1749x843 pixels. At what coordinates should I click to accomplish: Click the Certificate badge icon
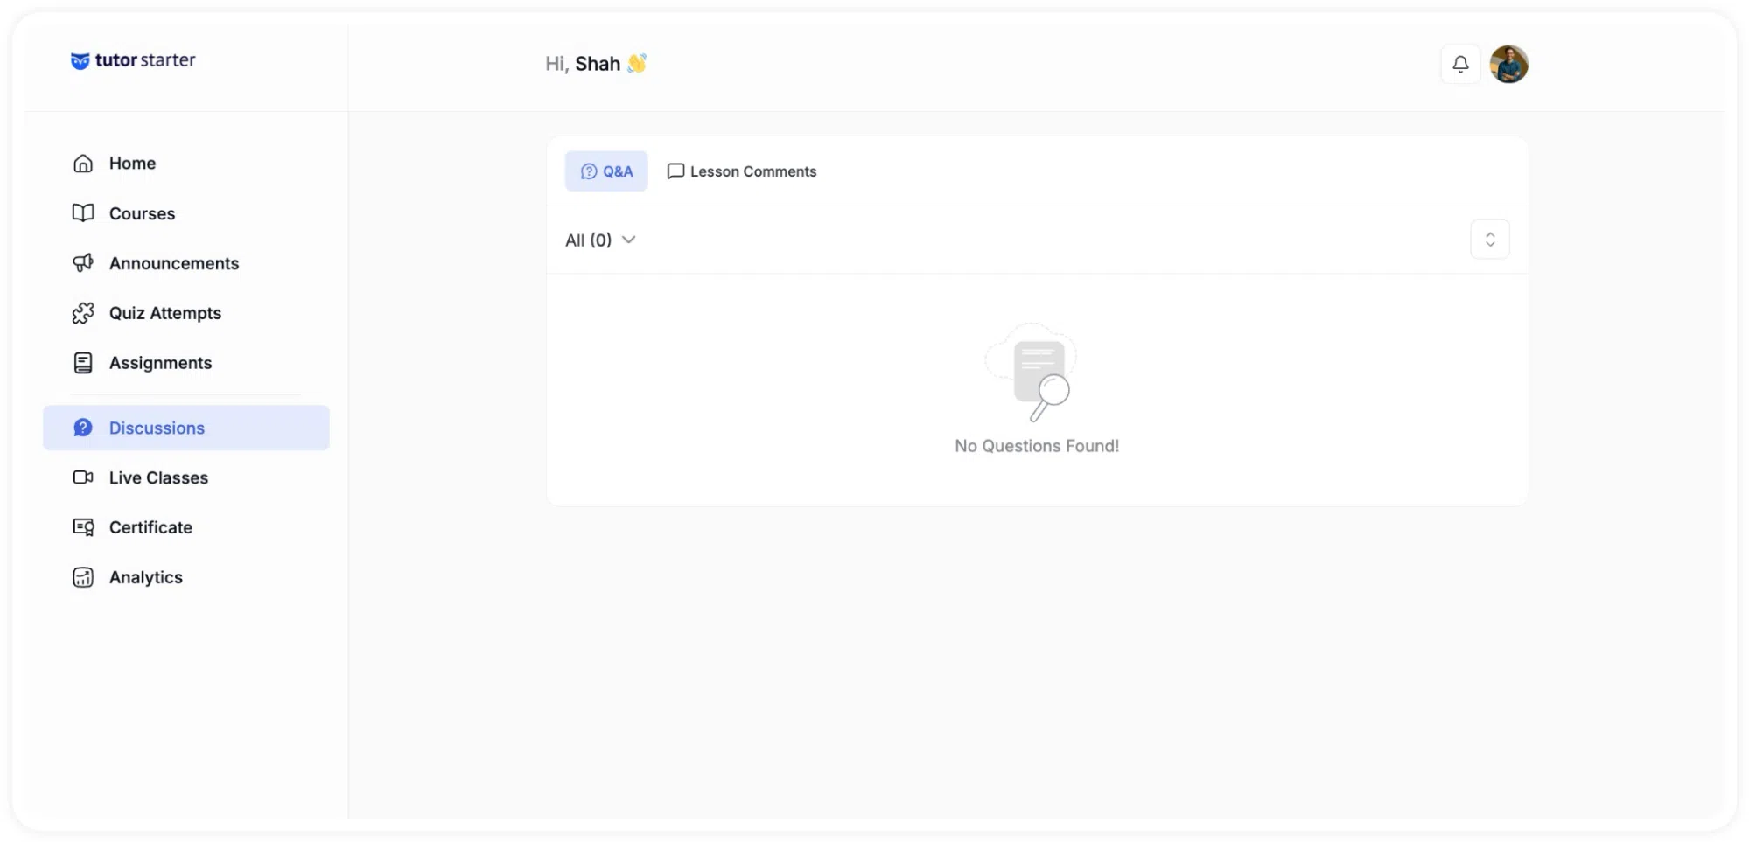pyautogui.click(x=83, y=527)
